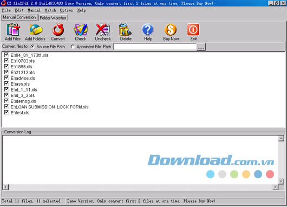
Task: Click the Demo Version status bar message
Action: [x=141, y=201]
